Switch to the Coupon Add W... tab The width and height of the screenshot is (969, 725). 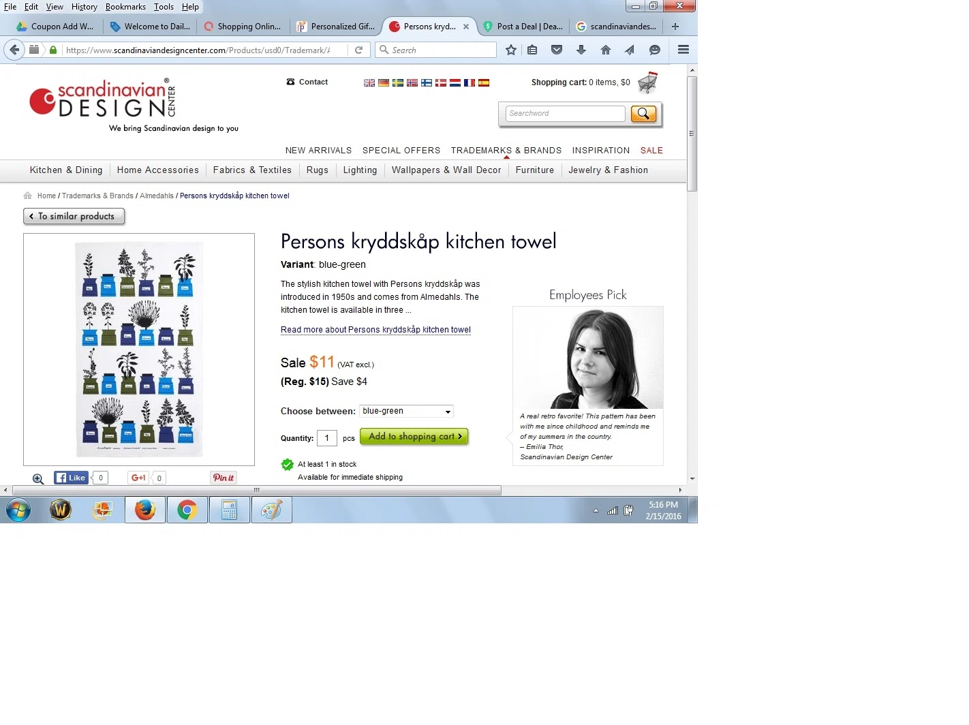click(57, 27)
